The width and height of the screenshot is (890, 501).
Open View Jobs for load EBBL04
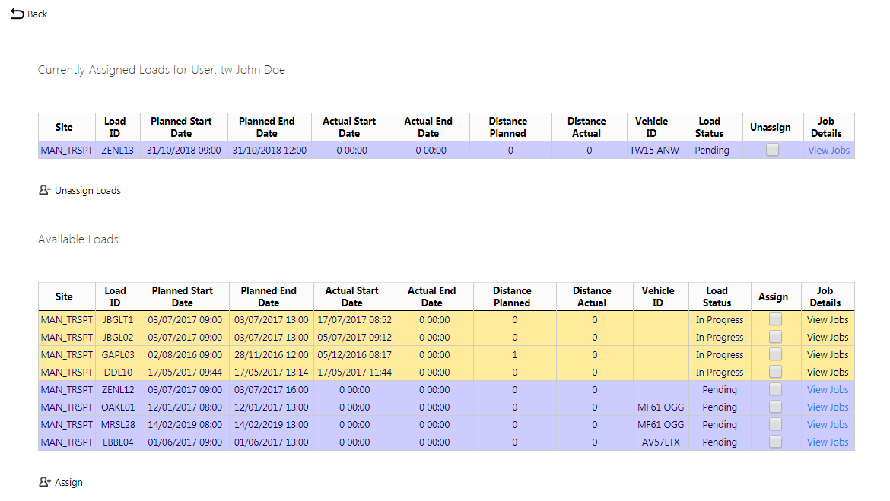[828, 442]
